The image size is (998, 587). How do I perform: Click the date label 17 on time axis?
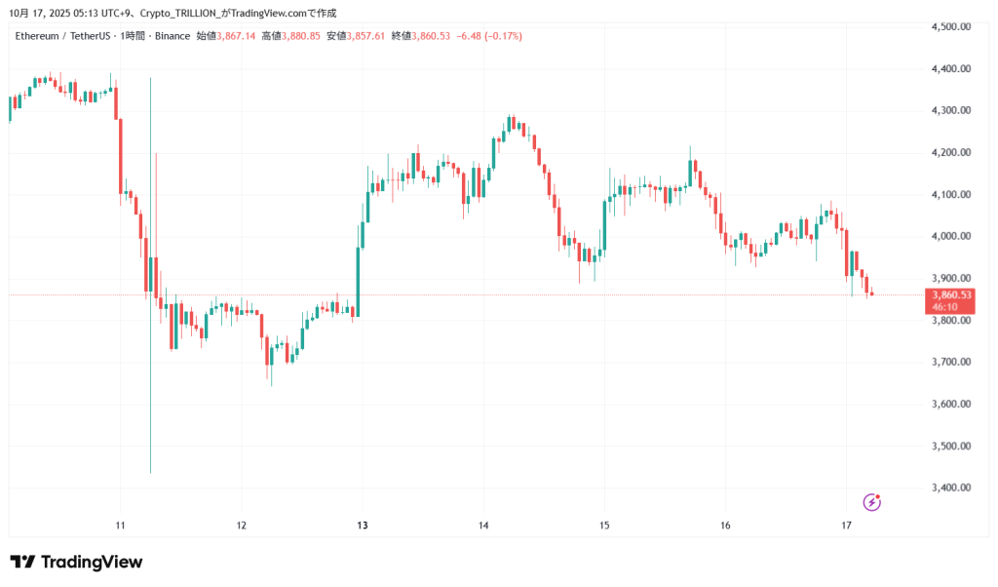[x=846, y=526]
